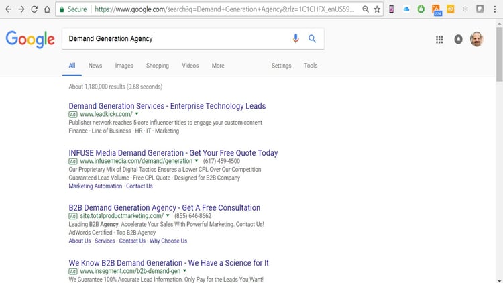503x283 pixels.
Task: Open We Know B2B Demand Generation link
Action: pyautogui.click(x=169, y=263)
